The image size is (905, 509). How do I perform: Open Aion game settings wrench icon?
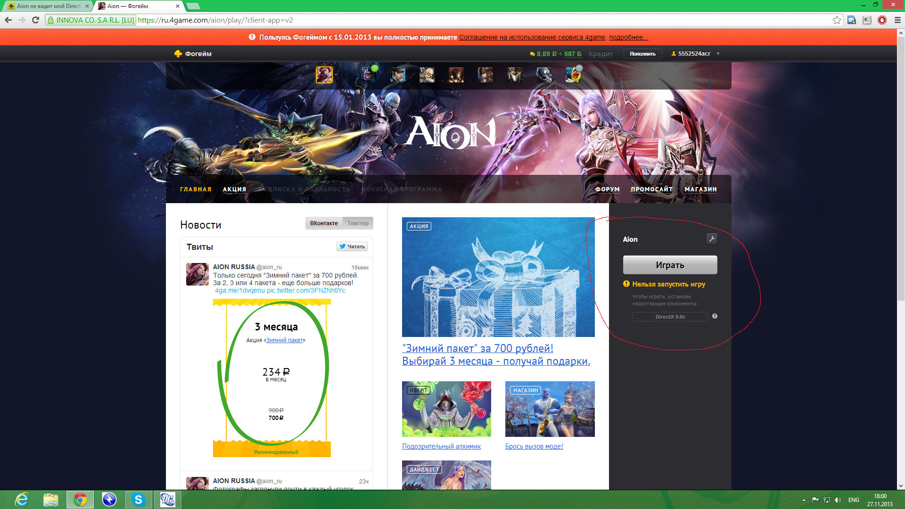point(712,238)
